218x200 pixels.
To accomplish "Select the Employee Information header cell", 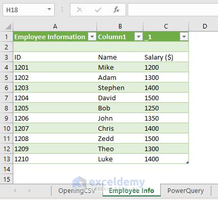I will [55, 37].
